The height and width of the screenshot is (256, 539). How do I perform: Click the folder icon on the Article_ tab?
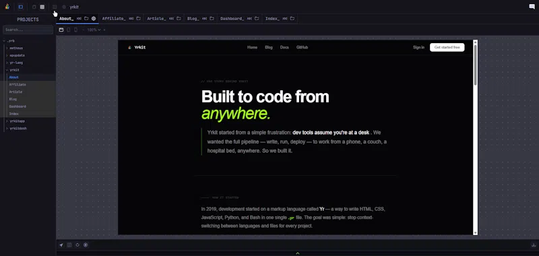[x=179, y=19]
